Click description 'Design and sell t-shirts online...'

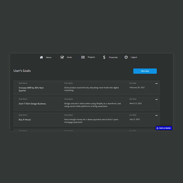92,105
